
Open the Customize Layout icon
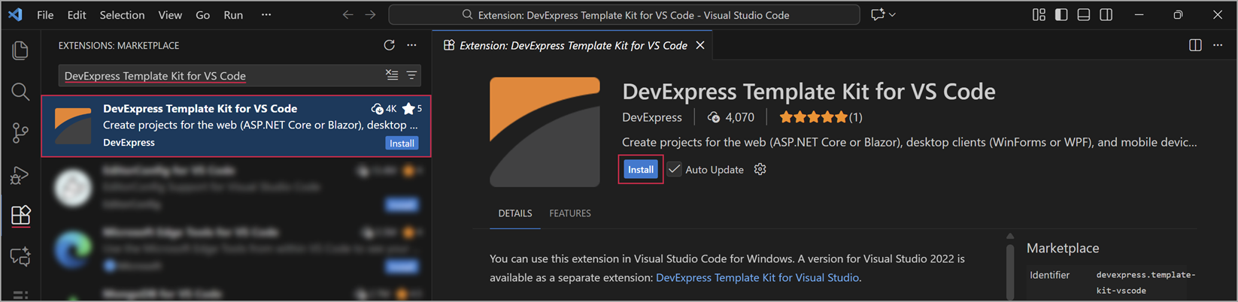pos(1039,14)
